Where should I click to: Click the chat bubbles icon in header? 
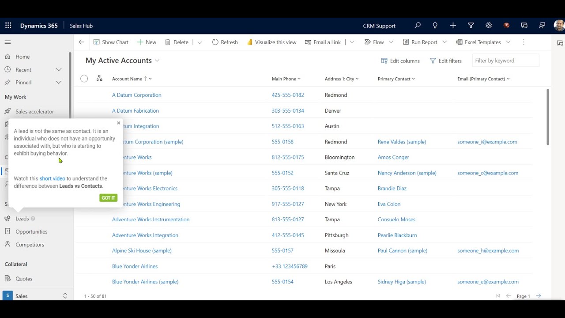click(x=524, y=26)
